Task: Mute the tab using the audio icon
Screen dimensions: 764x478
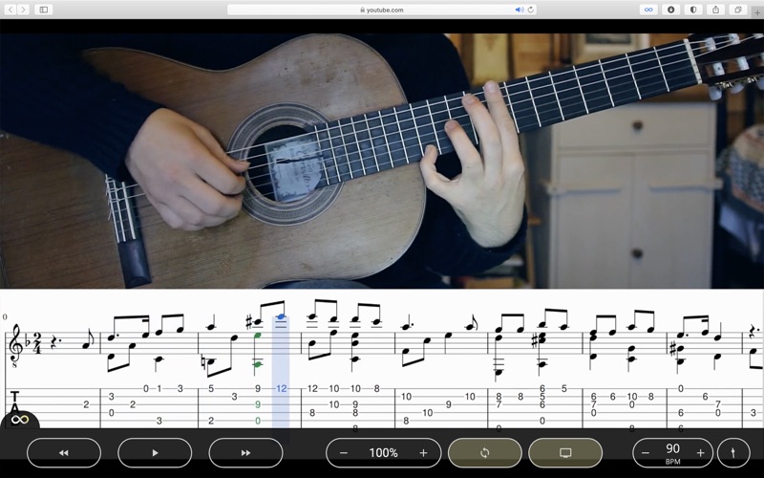Action: pos(520,10)
